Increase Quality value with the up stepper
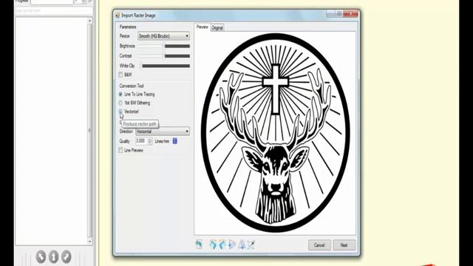Viewport: 473px width, 266px height. [150, 140]
